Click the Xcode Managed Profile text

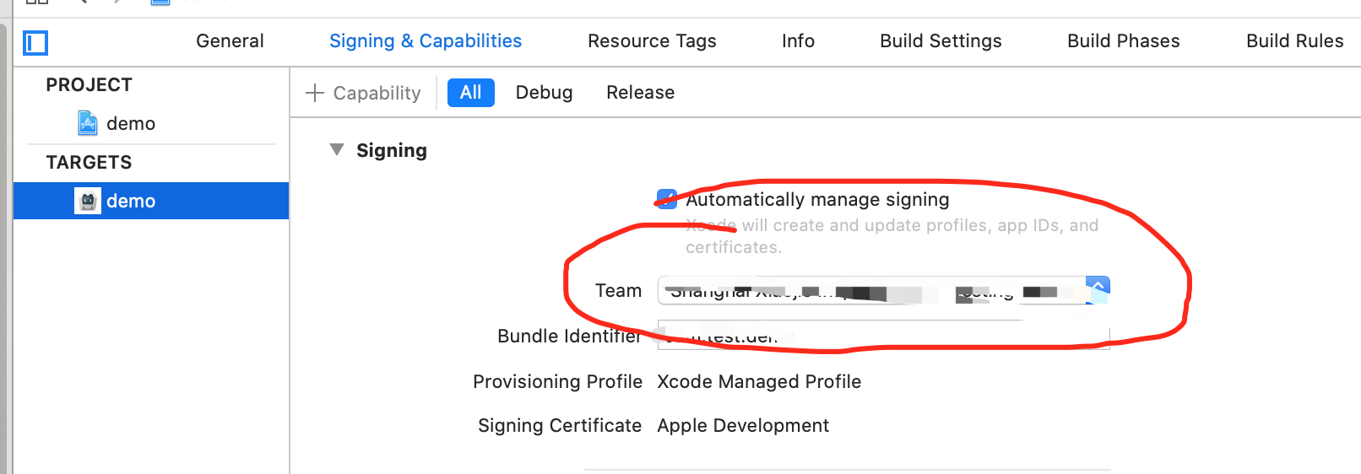[x=759, y=382]
